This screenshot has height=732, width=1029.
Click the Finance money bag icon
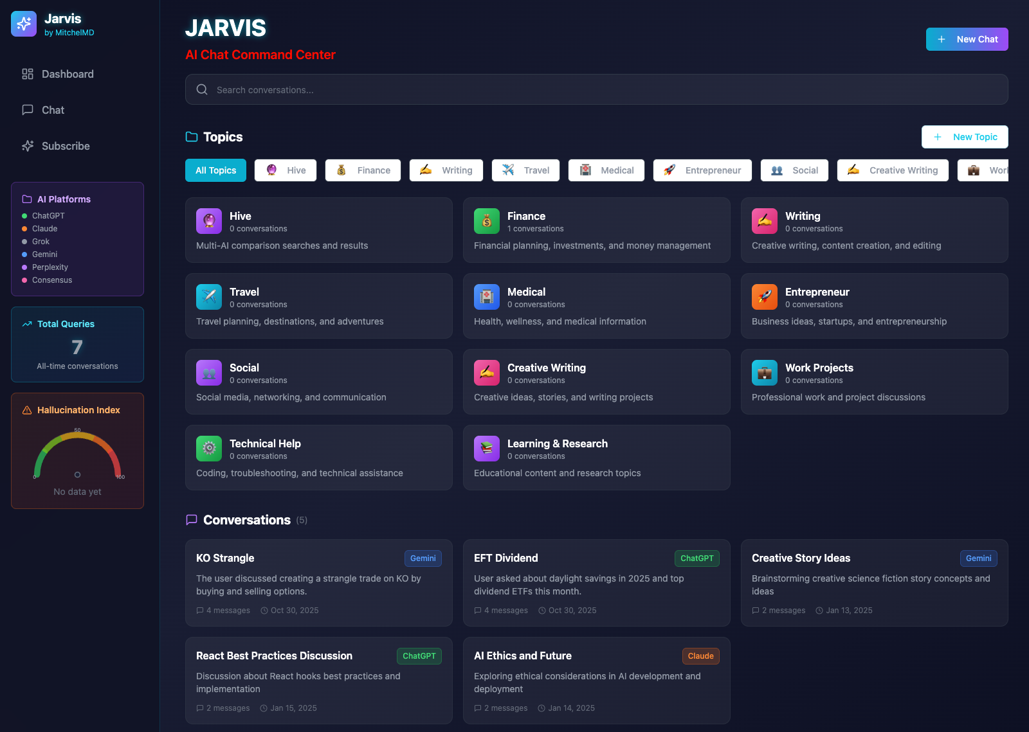pyautogui.click(x=487, y=220)
